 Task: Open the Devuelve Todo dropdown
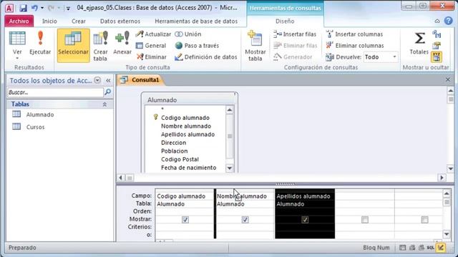click(x=394, y=57)
